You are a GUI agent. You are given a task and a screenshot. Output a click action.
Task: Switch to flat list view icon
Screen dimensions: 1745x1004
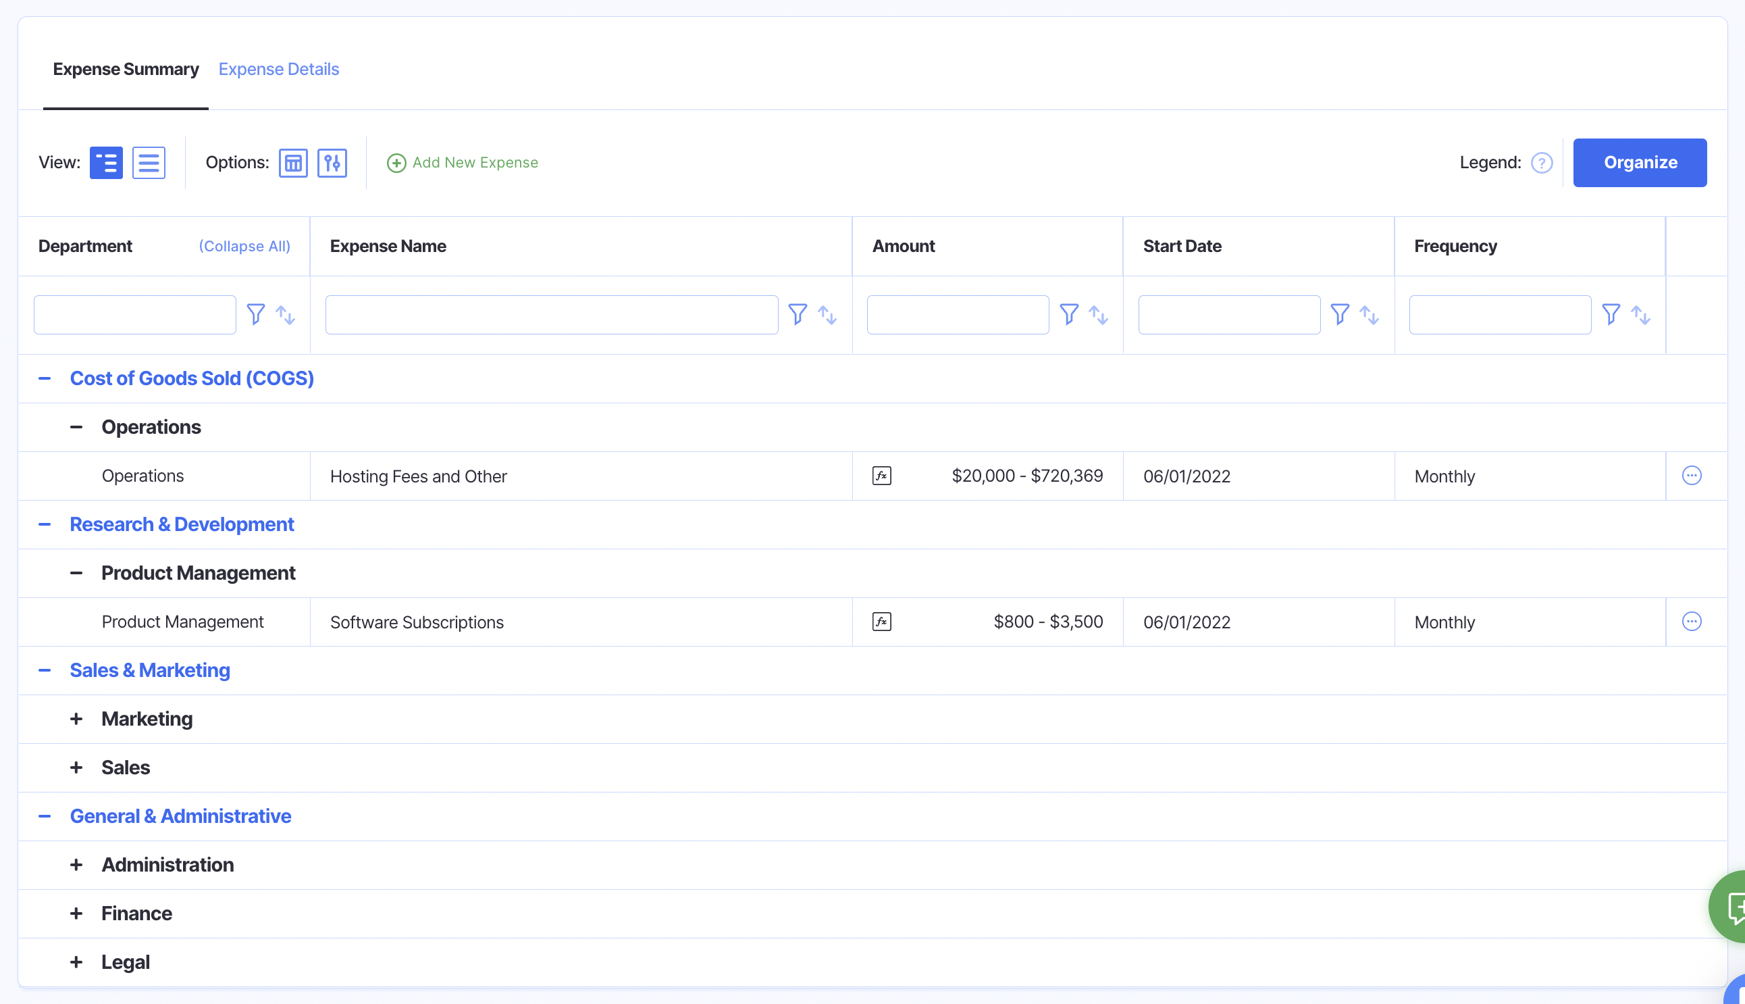pos(148,163)
